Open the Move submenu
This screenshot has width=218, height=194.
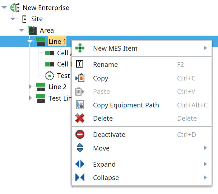pos(101,148)
